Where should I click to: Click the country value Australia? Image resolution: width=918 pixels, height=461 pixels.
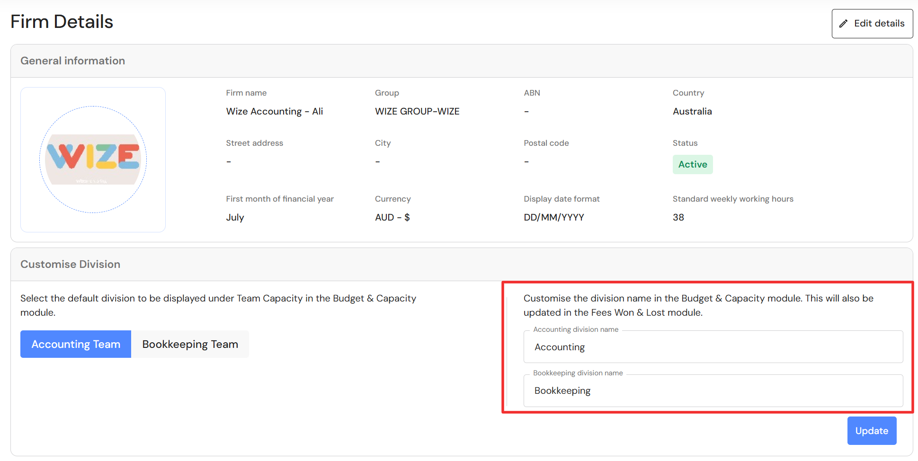click(692, 111)
